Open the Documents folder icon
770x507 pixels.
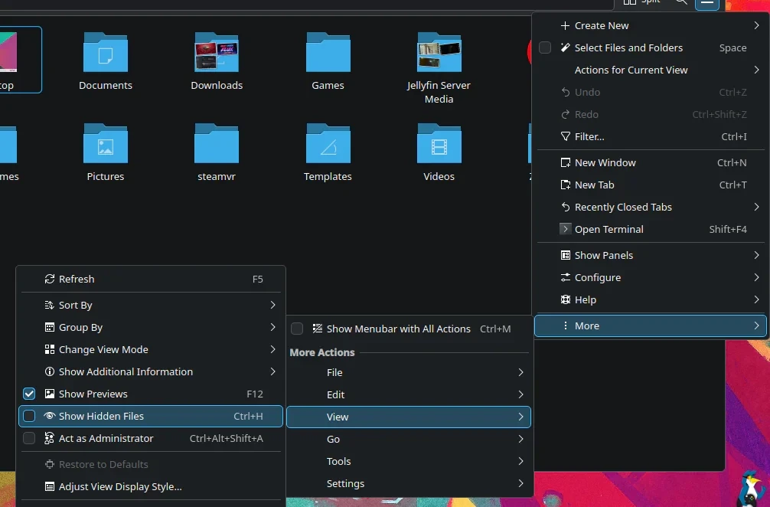pos(106,52)
